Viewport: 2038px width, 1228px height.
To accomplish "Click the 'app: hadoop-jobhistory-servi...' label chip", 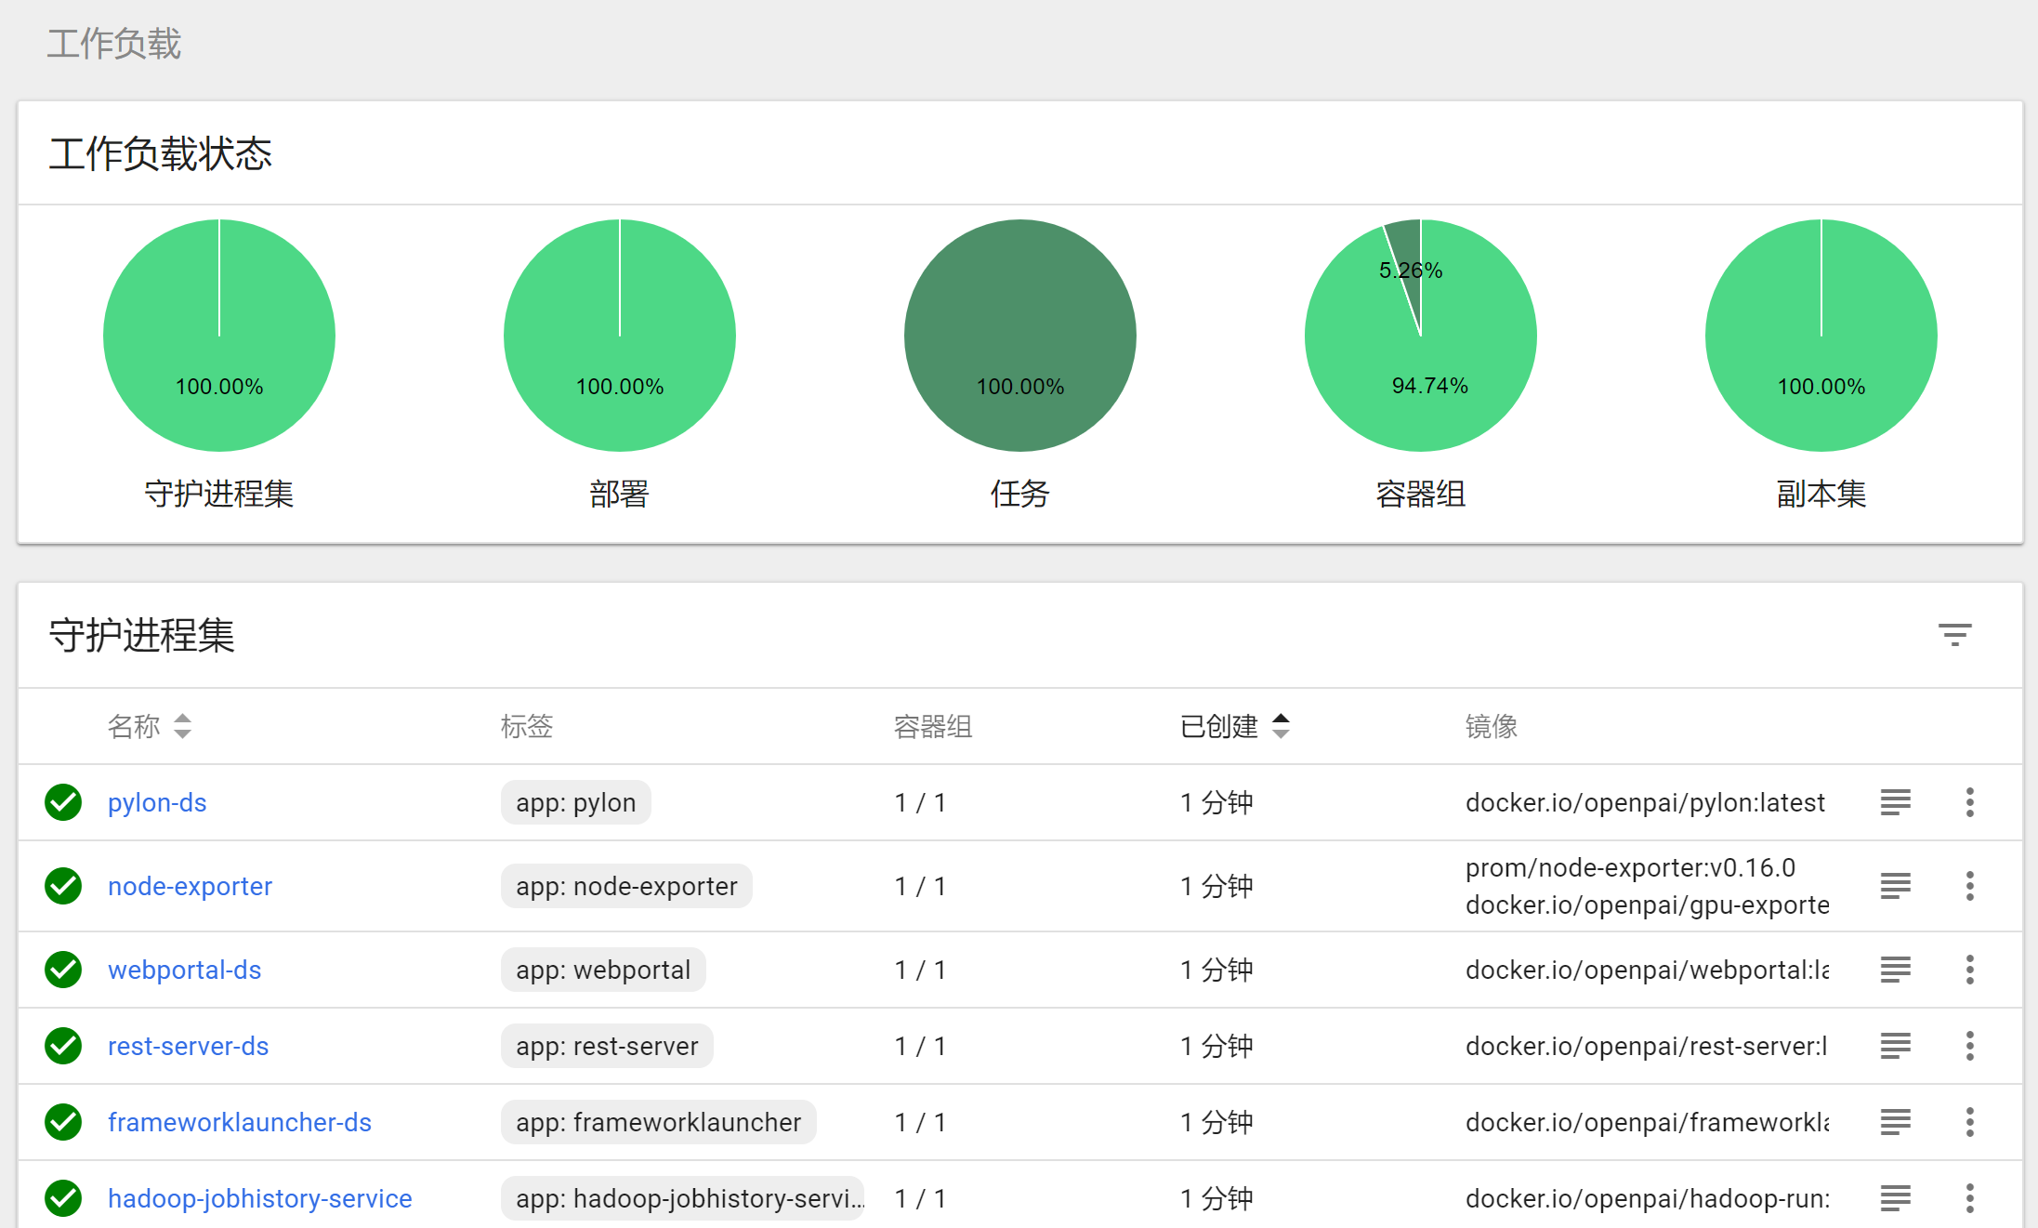I will [683, 1198].
